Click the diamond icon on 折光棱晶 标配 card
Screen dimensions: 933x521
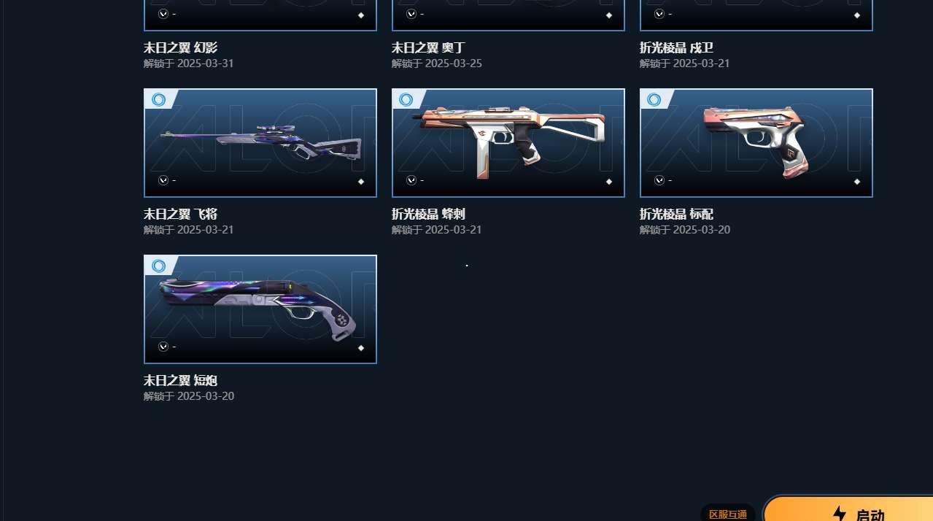point(857,182)
